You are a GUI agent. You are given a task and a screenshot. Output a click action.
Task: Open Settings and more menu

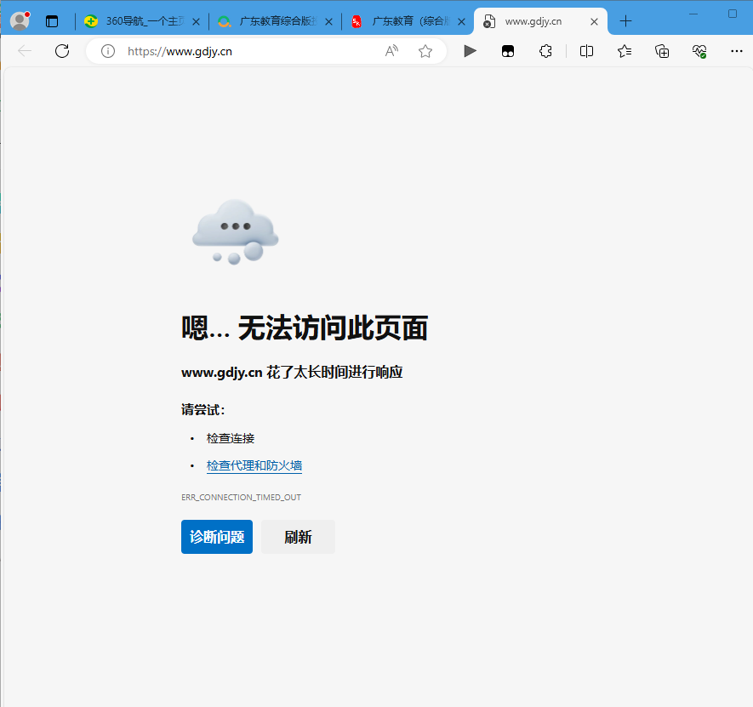point(737,51)
